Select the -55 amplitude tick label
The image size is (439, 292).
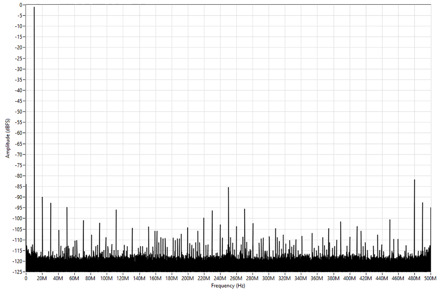click(x=19, y=122)
